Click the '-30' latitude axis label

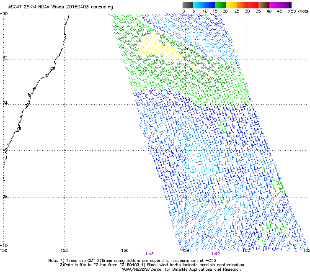4,14
